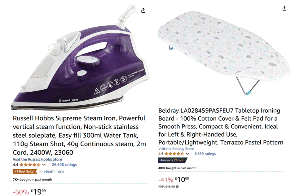The height and width of the screenshot is (196, 295).
Task: Open the 26,696 ratings link
Action: click(x=64, y=165)
